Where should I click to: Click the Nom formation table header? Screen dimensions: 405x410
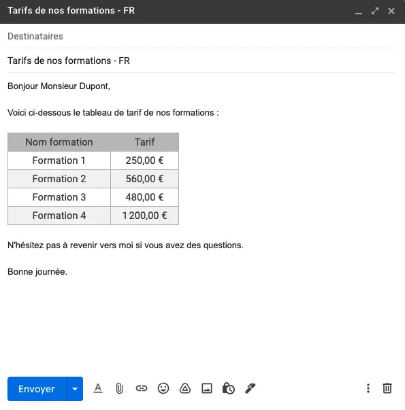point(59,142)
